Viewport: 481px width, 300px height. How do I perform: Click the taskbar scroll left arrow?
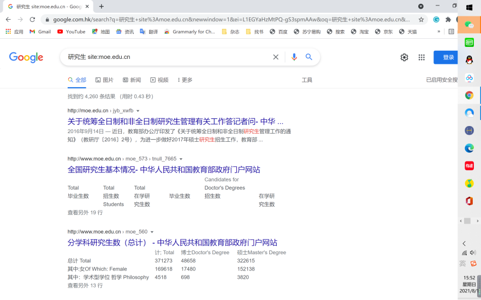(460, 221)
